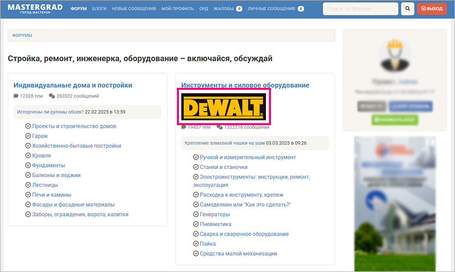
Task: Open Ручной и измерительный инструмент subforum
Action: point(248,157)
